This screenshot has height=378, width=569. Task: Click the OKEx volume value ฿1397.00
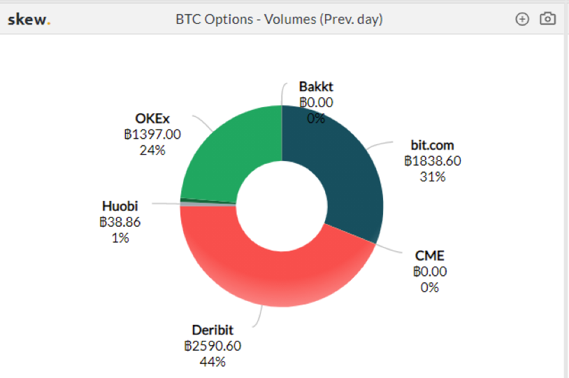[152, 134]
